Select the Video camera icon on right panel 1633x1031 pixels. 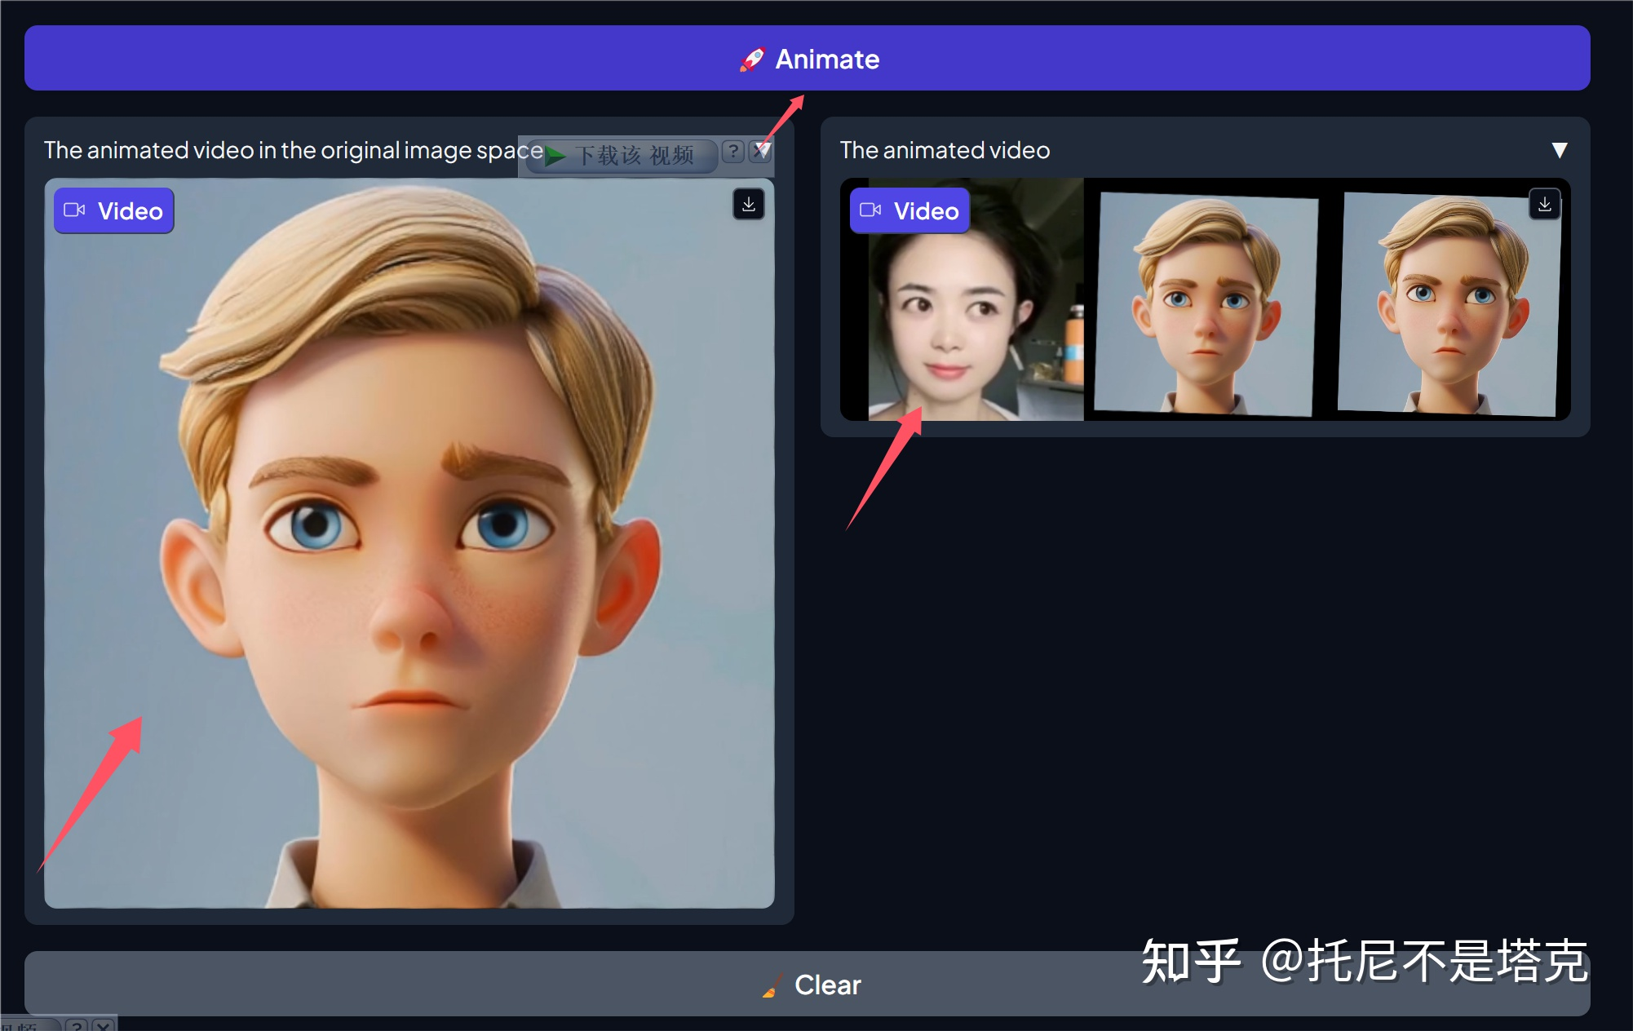tap(870, 210)
